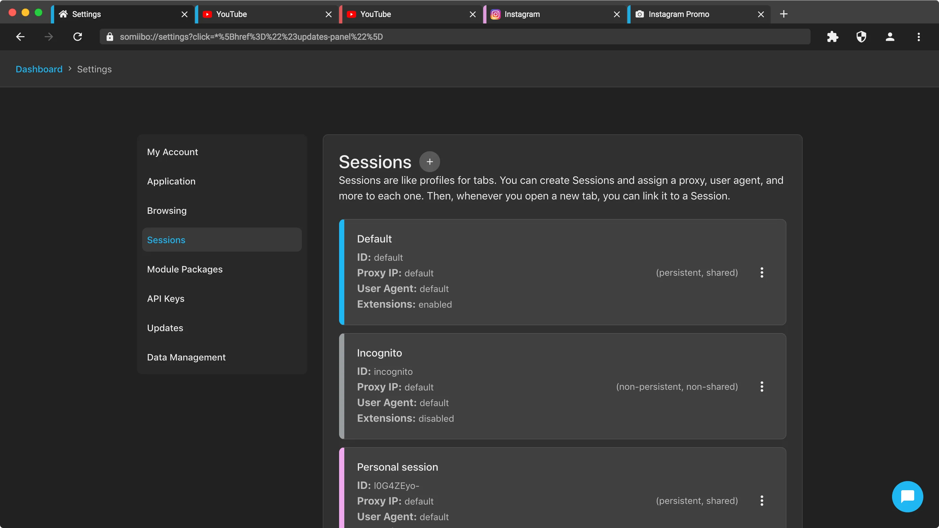Image resolution: width=939 pixels, height=528 pixels.
Task: Expand options menu for Default session
Action: [x=762, y=272]
